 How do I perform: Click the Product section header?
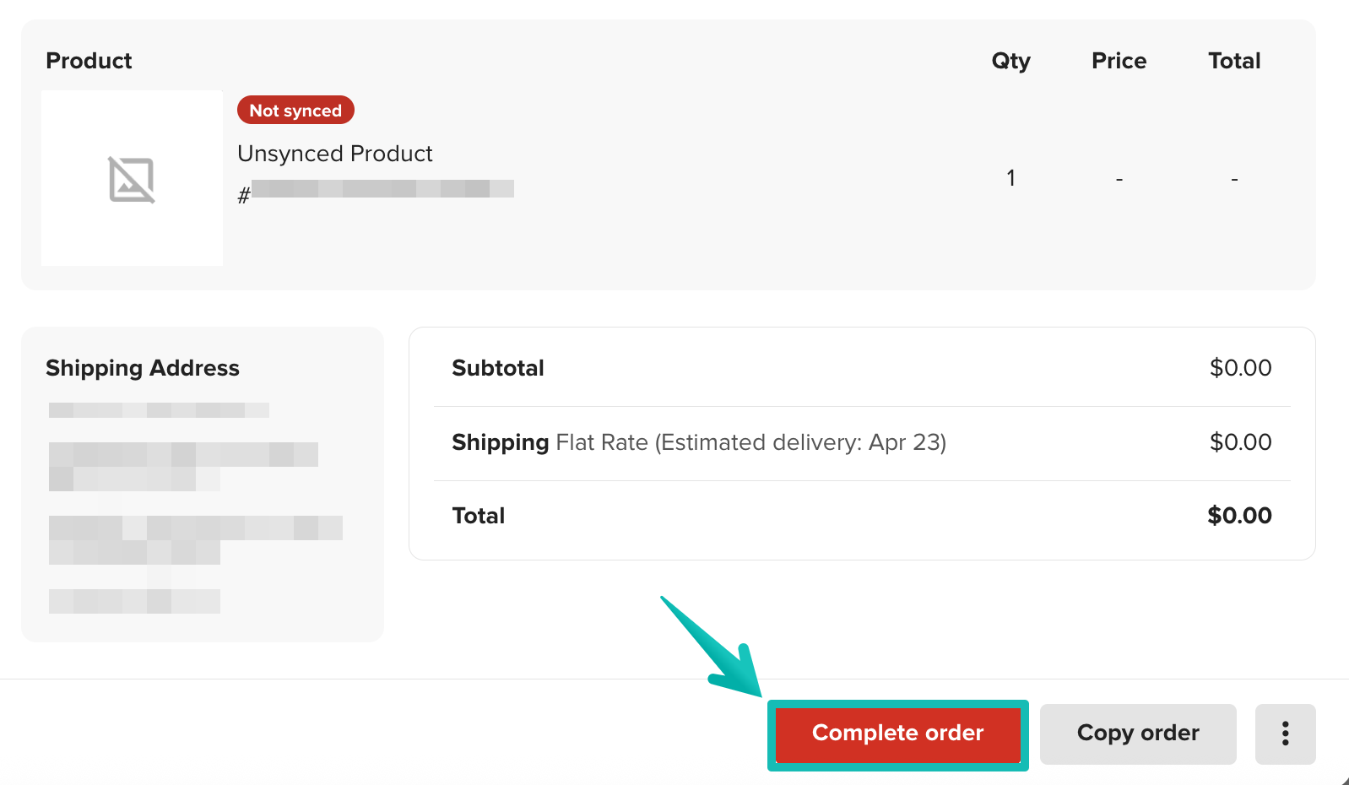pyautogui.click(x=89, y=60)
